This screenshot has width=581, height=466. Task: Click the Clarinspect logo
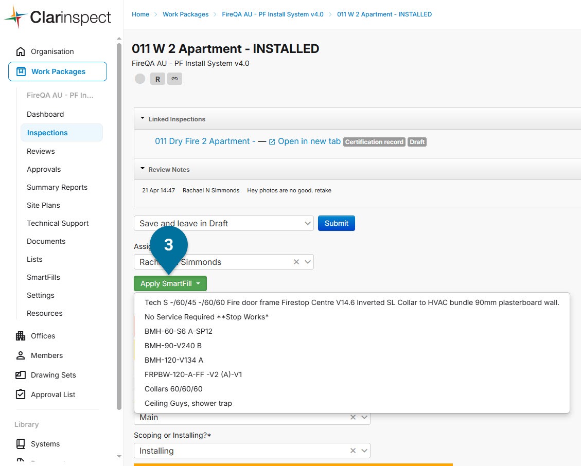58,16
